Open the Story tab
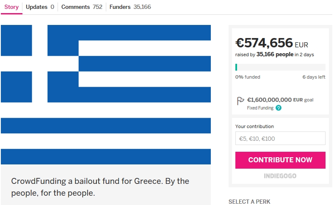Viewport: 334px width, 205px height. [11, 7]
